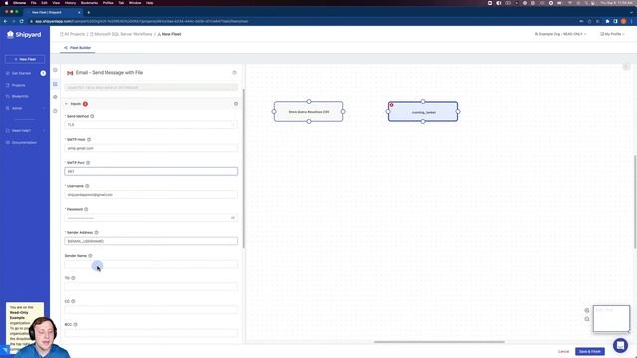Click the Password info icon
Screen dimensions: 637x358
click(86, 209)
